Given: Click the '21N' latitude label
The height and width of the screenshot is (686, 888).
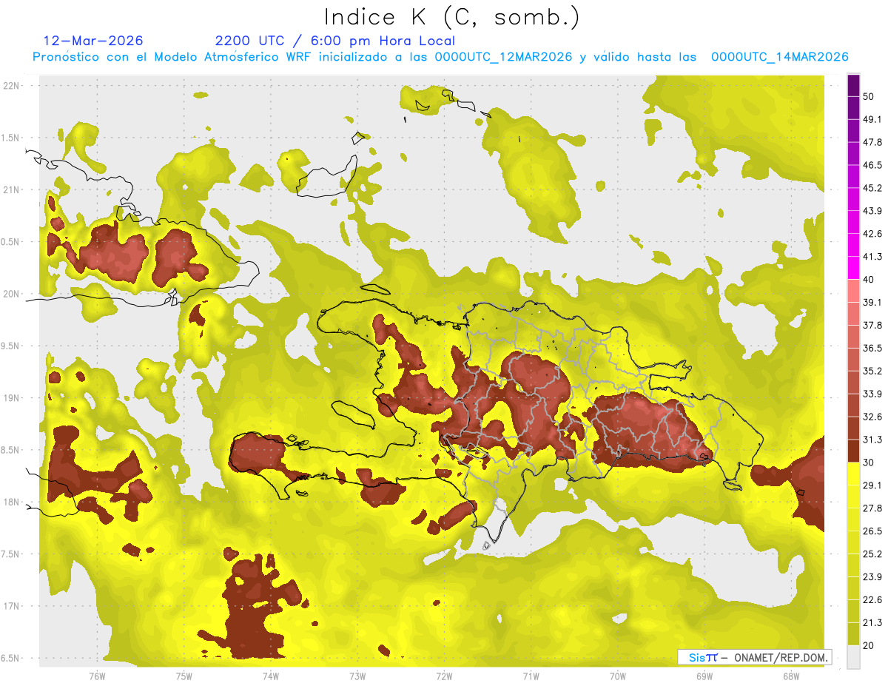Looking at the screenshot, I should [x=11, y=189].
